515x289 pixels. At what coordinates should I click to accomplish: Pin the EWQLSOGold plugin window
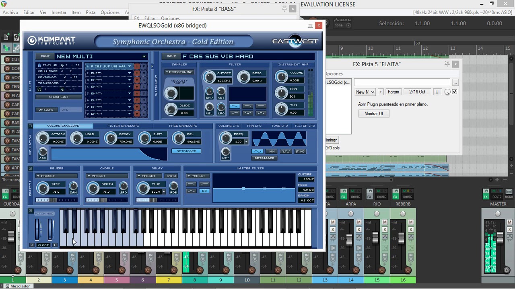(x=310, y=26)
